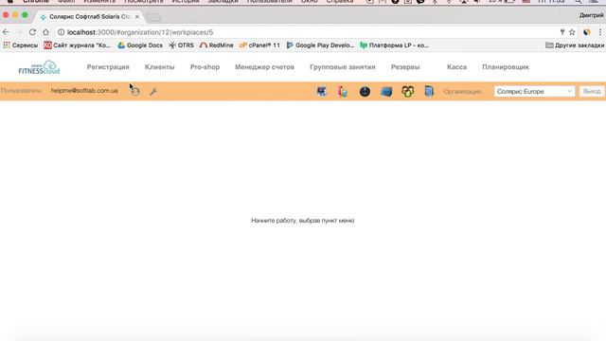Open a new browser tab

pyautogui.click(x=153, y=17)
